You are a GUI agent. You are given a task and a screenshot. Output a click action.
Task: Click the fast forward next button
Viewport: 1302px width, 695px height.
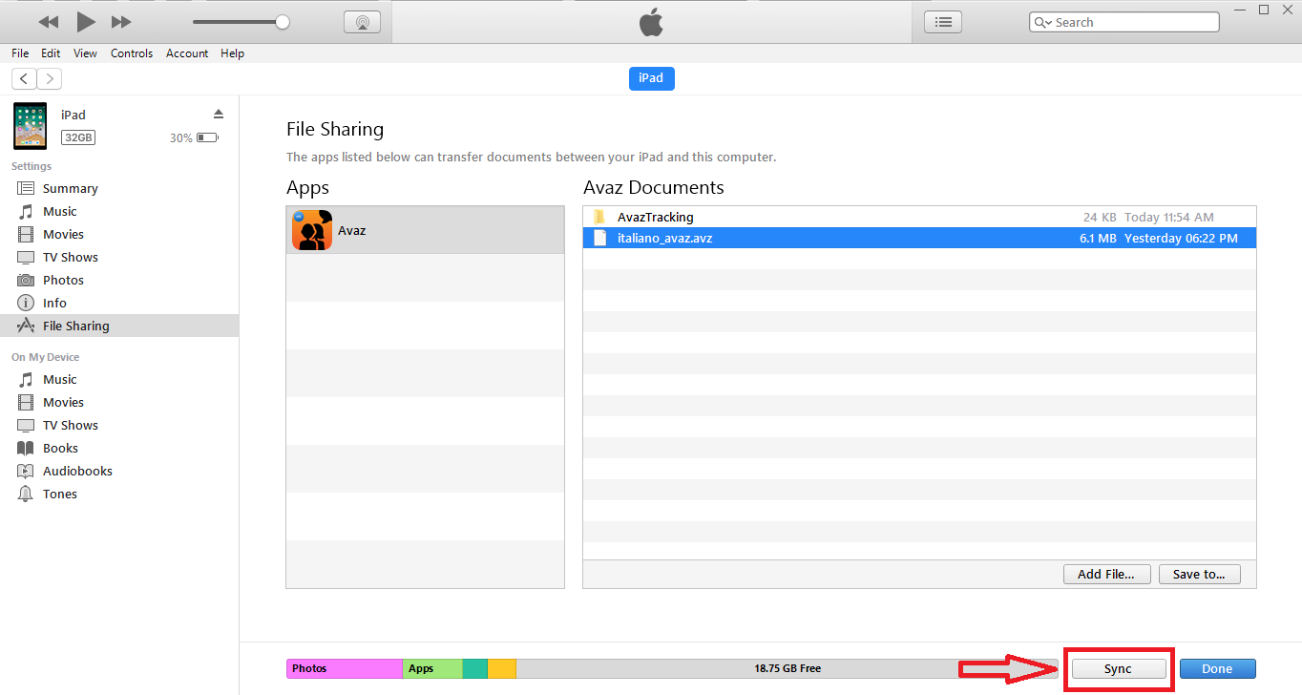(121, 22)
